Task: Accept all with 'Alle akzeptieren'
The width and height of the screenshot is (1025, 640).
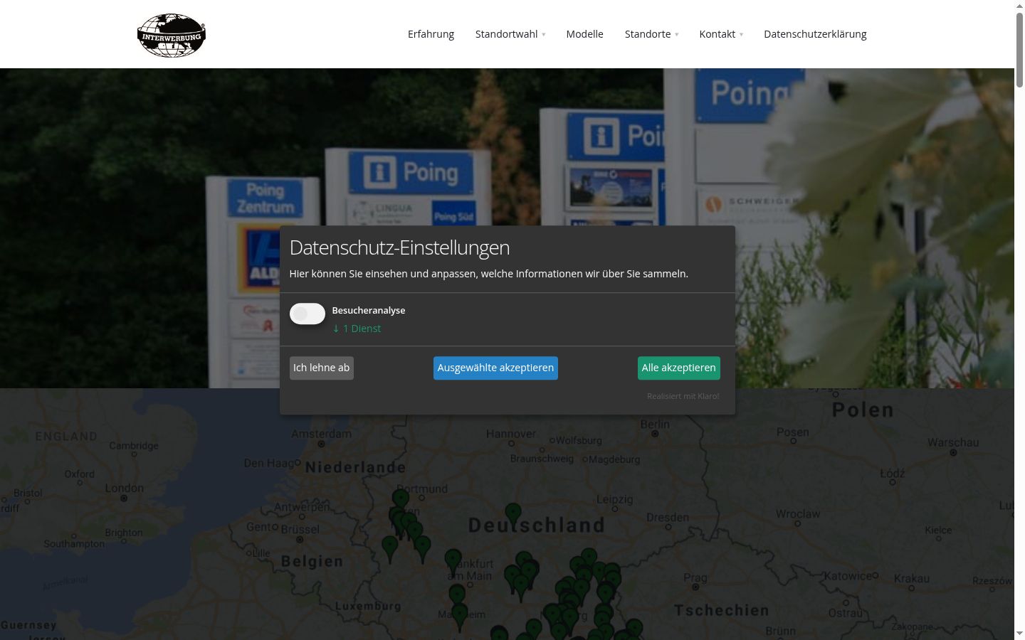Action: click(x=679, y=368)
